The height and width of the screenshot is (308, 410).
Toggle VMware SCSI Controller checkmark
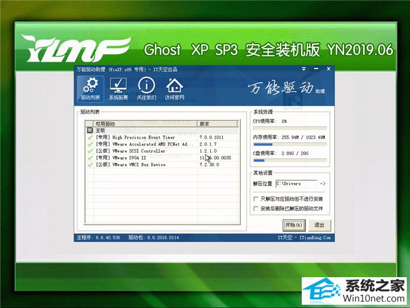tap(90, 151)
